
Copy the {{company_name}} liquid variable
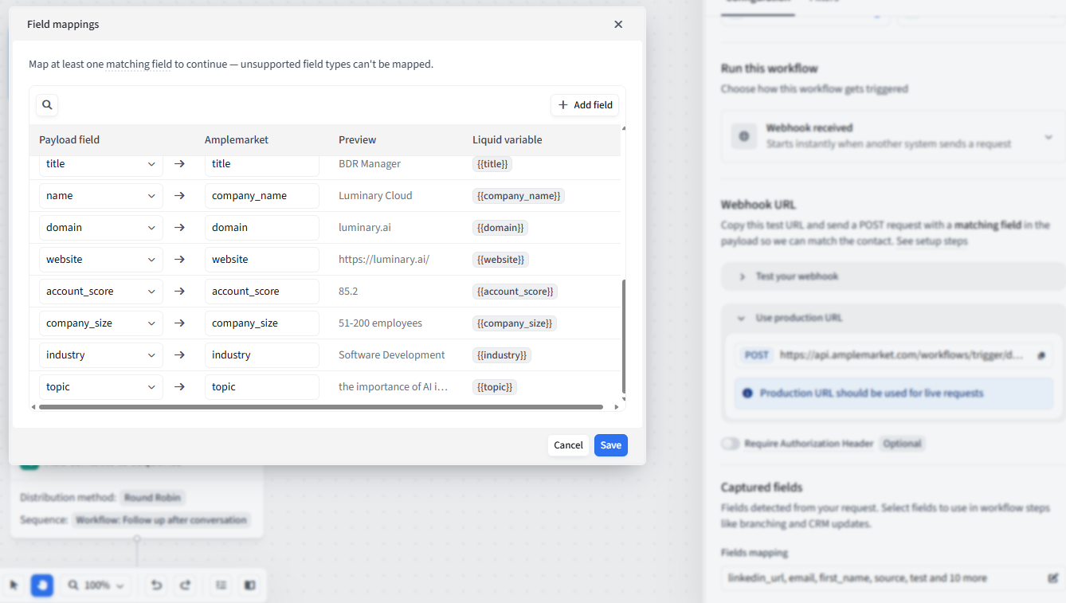tap(519, 196)
